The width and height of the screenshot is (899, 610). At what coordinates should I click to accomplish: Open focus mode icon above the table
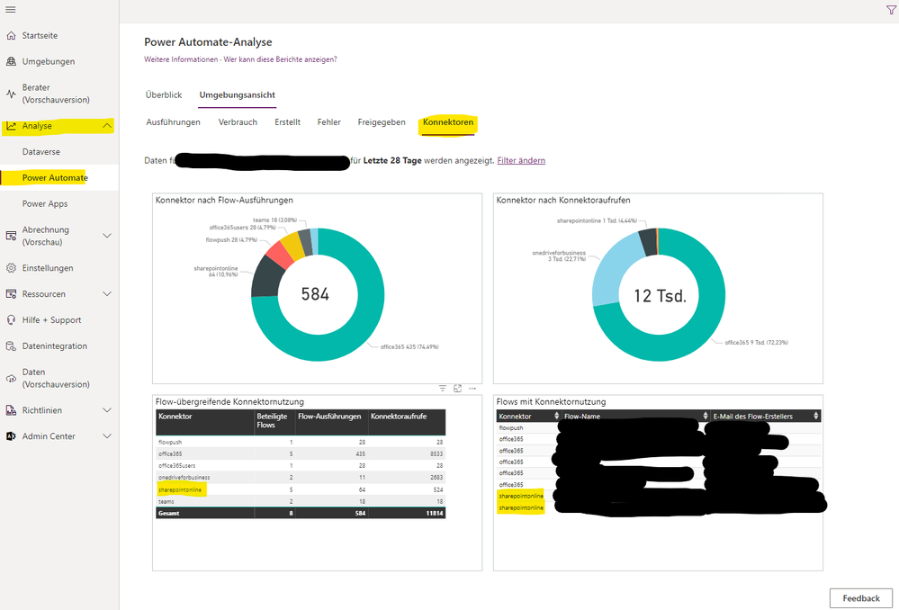pyautogui.click(x=457, y=388)
